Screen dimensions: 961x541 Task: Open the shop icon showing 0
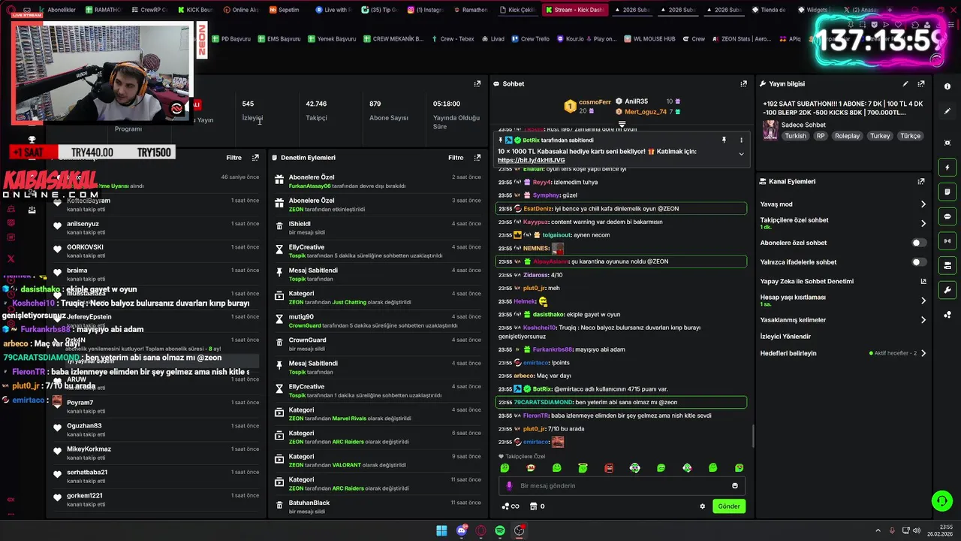tap(537, 506)
